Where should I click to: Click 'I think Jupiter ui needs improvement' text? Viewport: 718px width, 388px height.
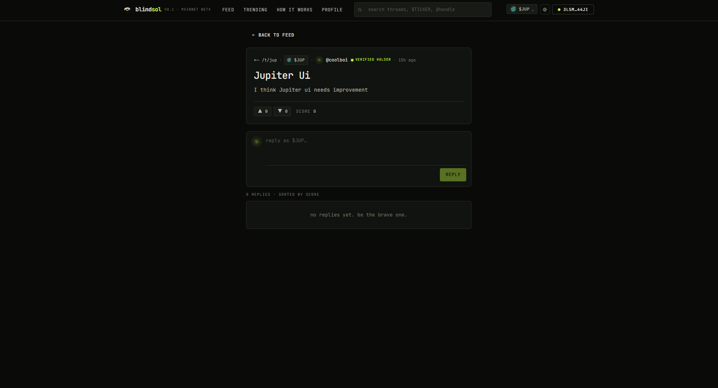click(311, 90)
